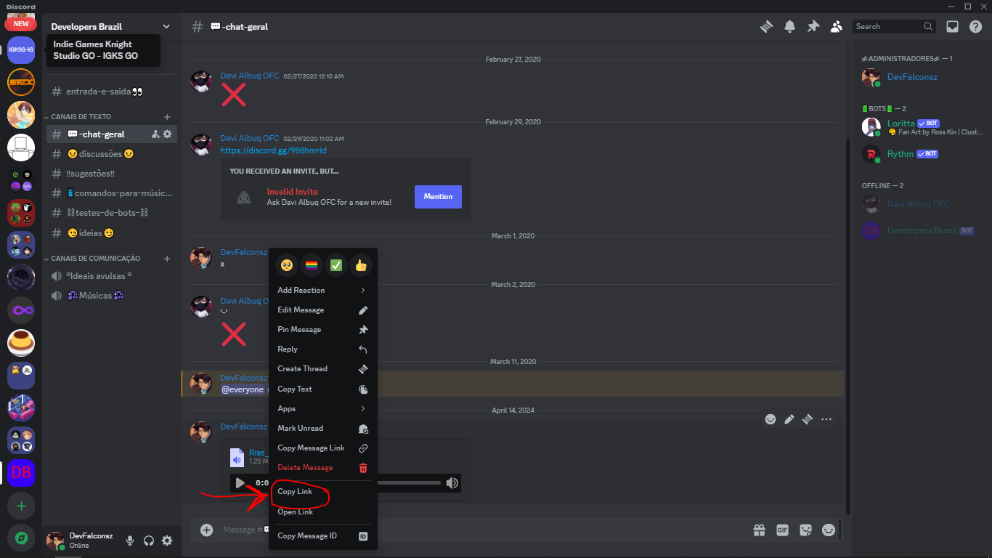Expand the Apps submenu
The width and height of the screenshot is (992, 558).
pyautogui.click(x=323, y=408)
